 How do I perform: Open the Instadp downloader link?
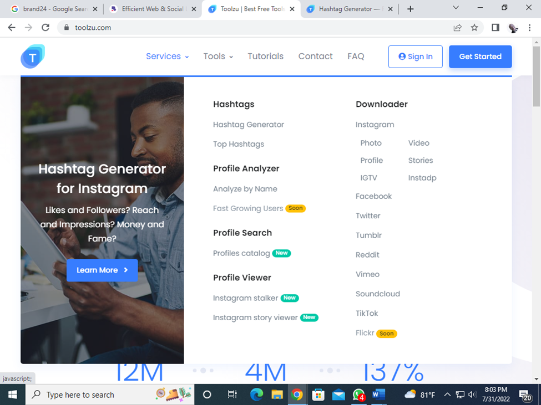pos(422,178)
